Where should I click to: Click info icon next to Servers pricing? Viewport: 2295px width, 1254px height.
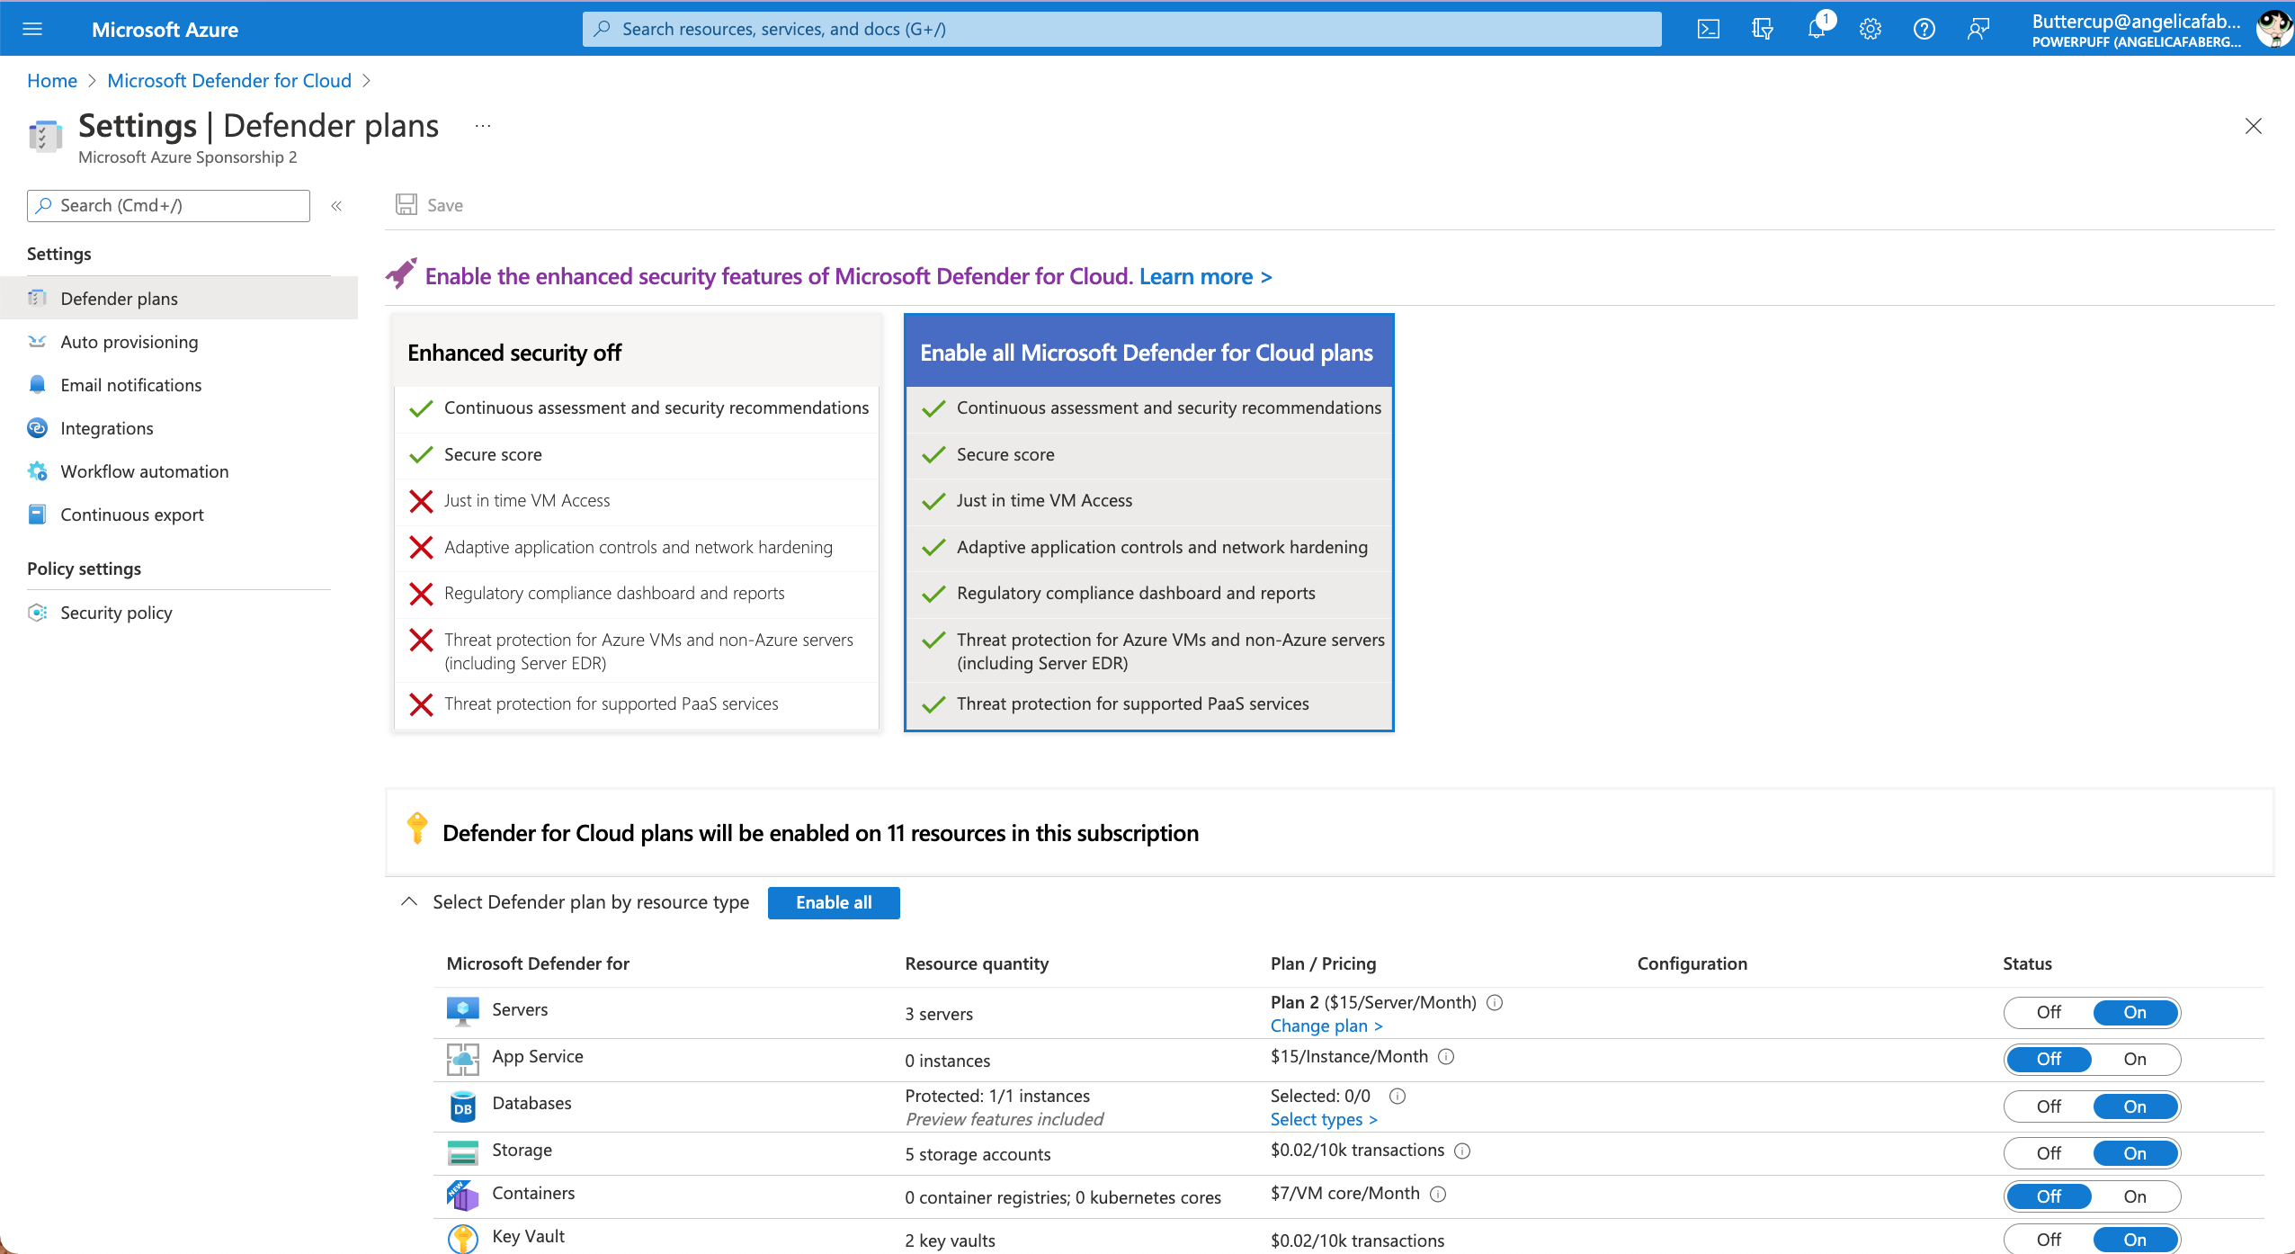coord(1495,1002)
